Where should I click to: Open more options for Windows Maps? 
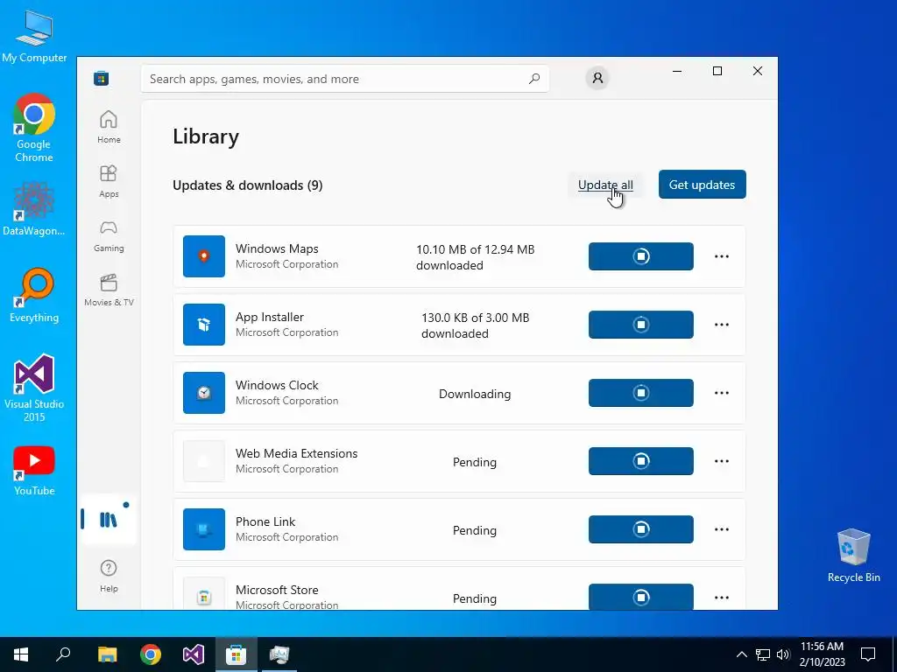(722, 256)
